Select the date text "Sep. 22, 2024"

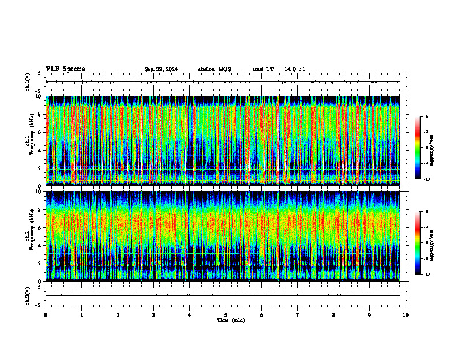tap(161, 69)
